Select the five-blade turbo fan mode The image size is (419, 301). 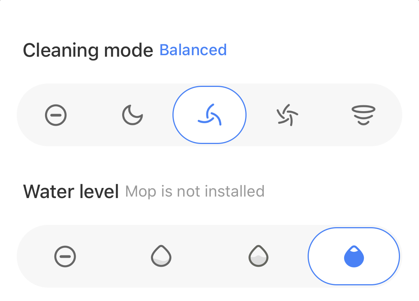pyautogui.click(x=287, y=115)
